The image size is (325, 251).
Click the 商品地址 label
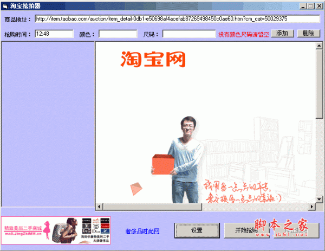(x=18, y=20)
